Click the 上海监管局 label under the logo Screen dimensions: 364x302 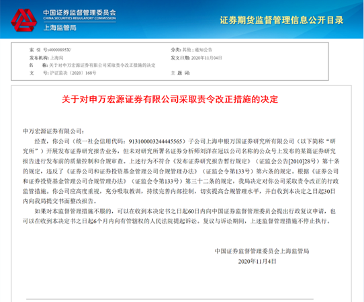click(x=60, y=28)
